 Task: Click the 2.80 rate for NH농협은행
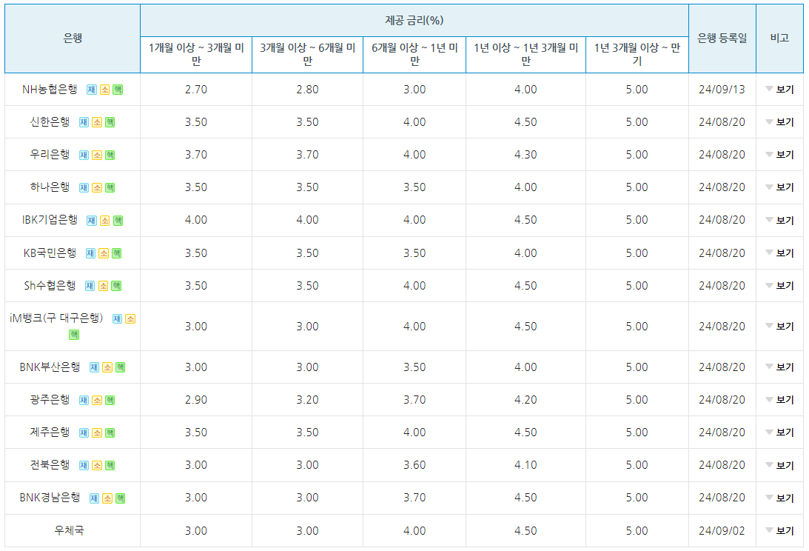tap(307, 90)
